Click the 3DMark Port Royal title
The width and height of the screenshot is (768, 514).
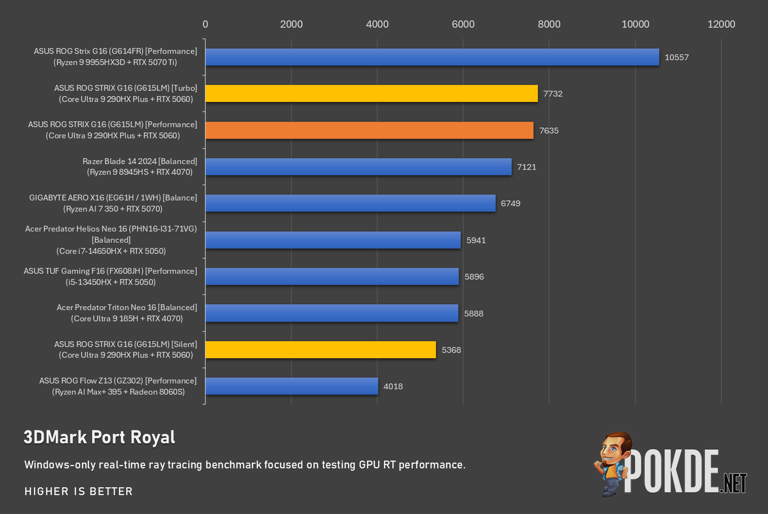click(x=100, y=437)
